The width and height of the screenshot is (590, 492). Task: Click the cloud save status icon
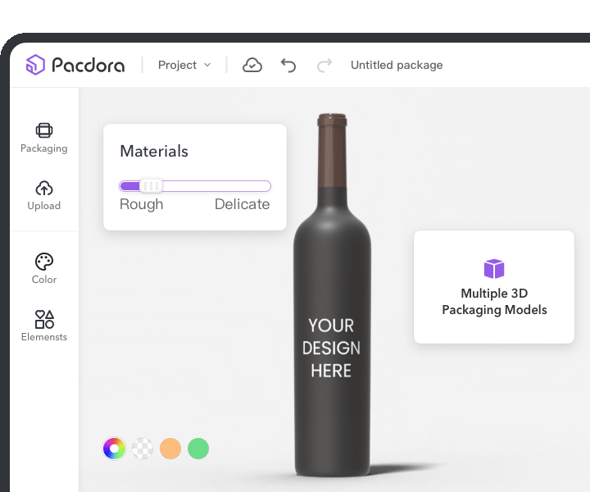point(252,65)
